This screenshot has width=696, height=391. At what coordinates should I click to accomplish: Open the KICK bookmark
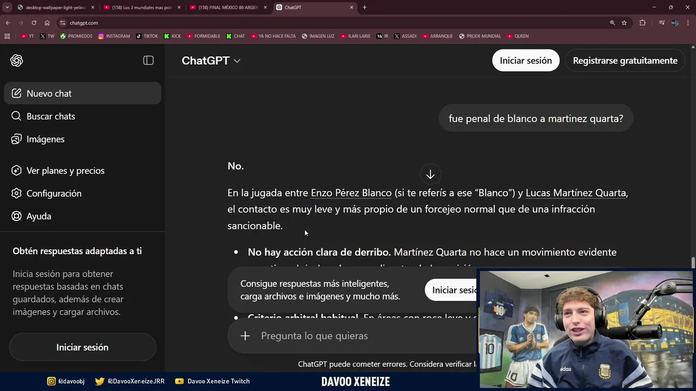coord(172,36)
